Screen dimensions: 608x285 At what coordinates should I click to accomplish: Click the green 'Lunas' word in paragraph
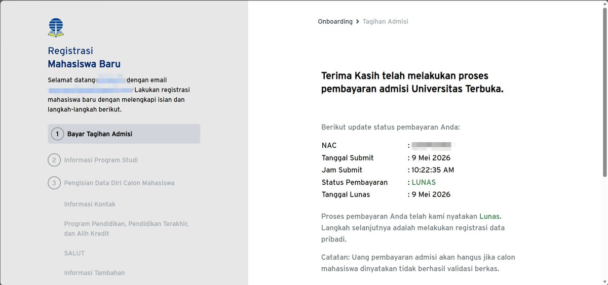coord(490,216)
